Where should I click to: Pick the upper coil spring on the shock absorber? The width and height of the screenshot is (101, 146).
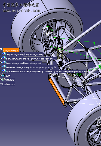[60, 53]
